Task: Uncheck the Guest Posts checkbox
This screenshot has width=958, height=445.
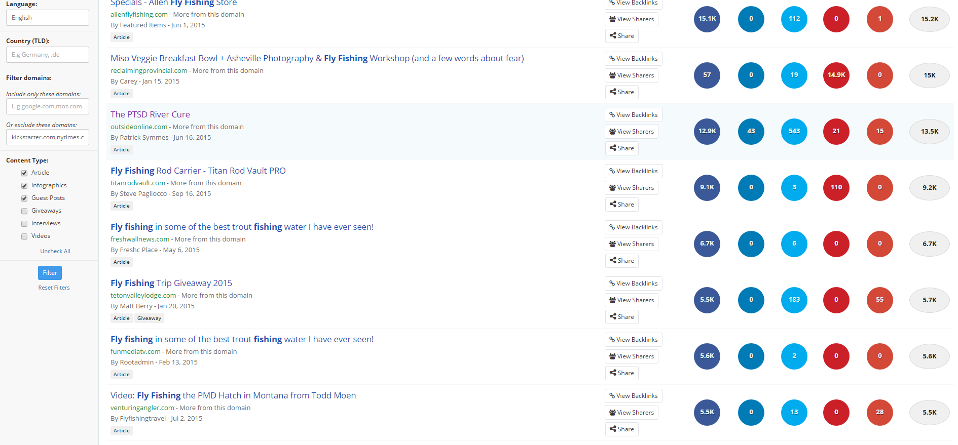Action: tap(24, 198)
